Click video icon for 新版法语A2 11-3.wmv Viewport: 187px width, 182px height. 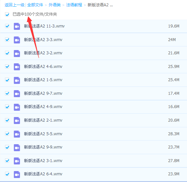click(x=17, y=26)
